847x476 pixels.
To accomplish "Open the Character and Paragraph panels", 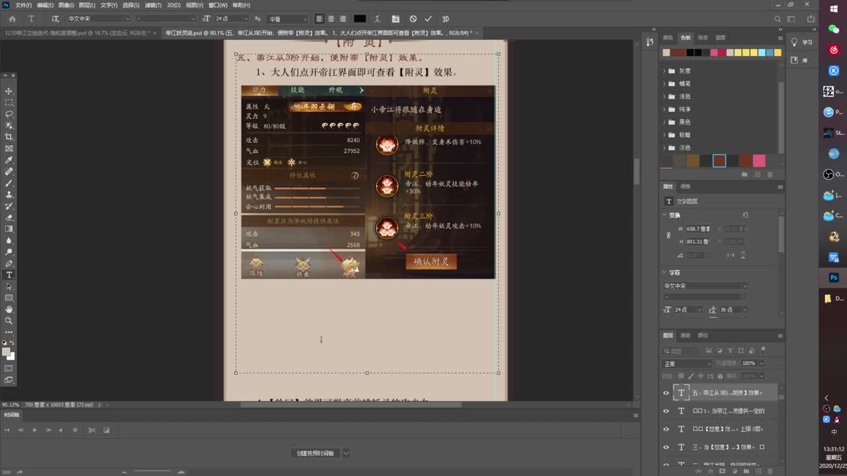I will (396, 19).
